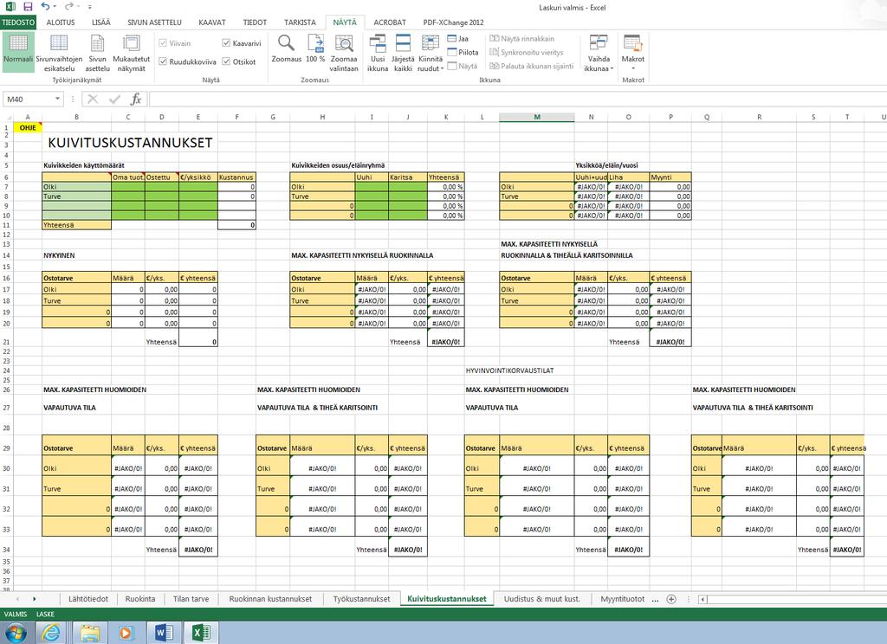Image resolution: width=887 pixels, height=644 pixels.
Task: Select the Kuivikkeiden käyttömäärät heading cell
Action: click(x=84, y=165)
